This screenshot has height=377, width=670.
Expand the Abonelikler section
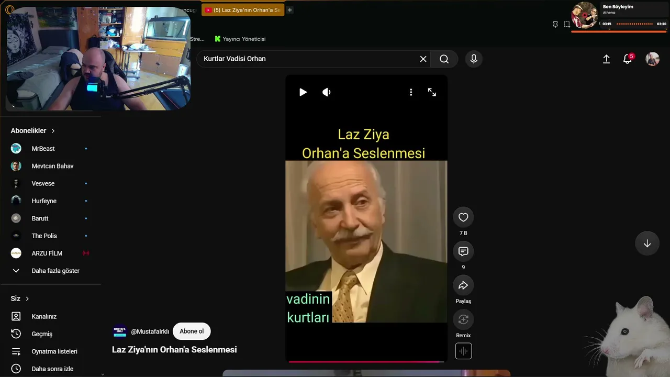pyautogui.click(x=33, y=130)
